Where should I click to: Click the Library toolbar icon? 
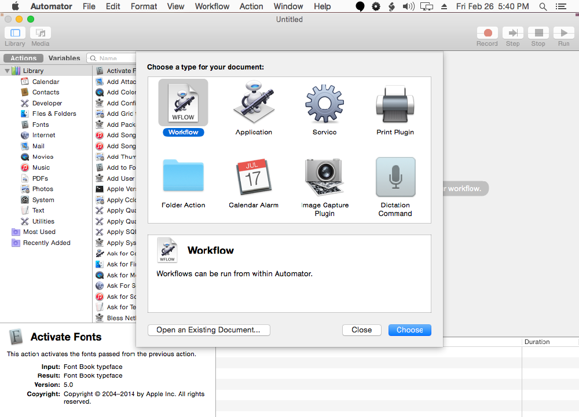click(x=15, y=33)
